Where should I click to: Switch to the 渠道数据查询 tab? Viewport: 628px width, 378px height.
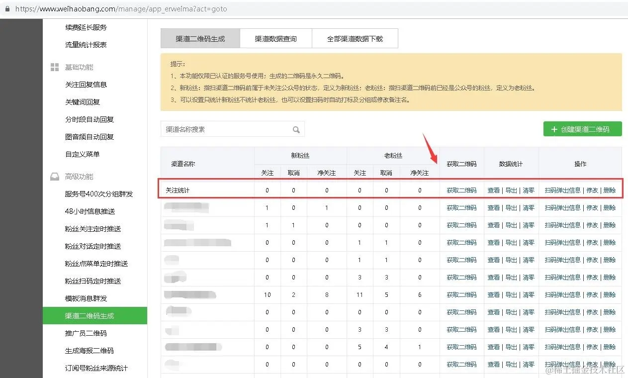[x=276, y=38]
